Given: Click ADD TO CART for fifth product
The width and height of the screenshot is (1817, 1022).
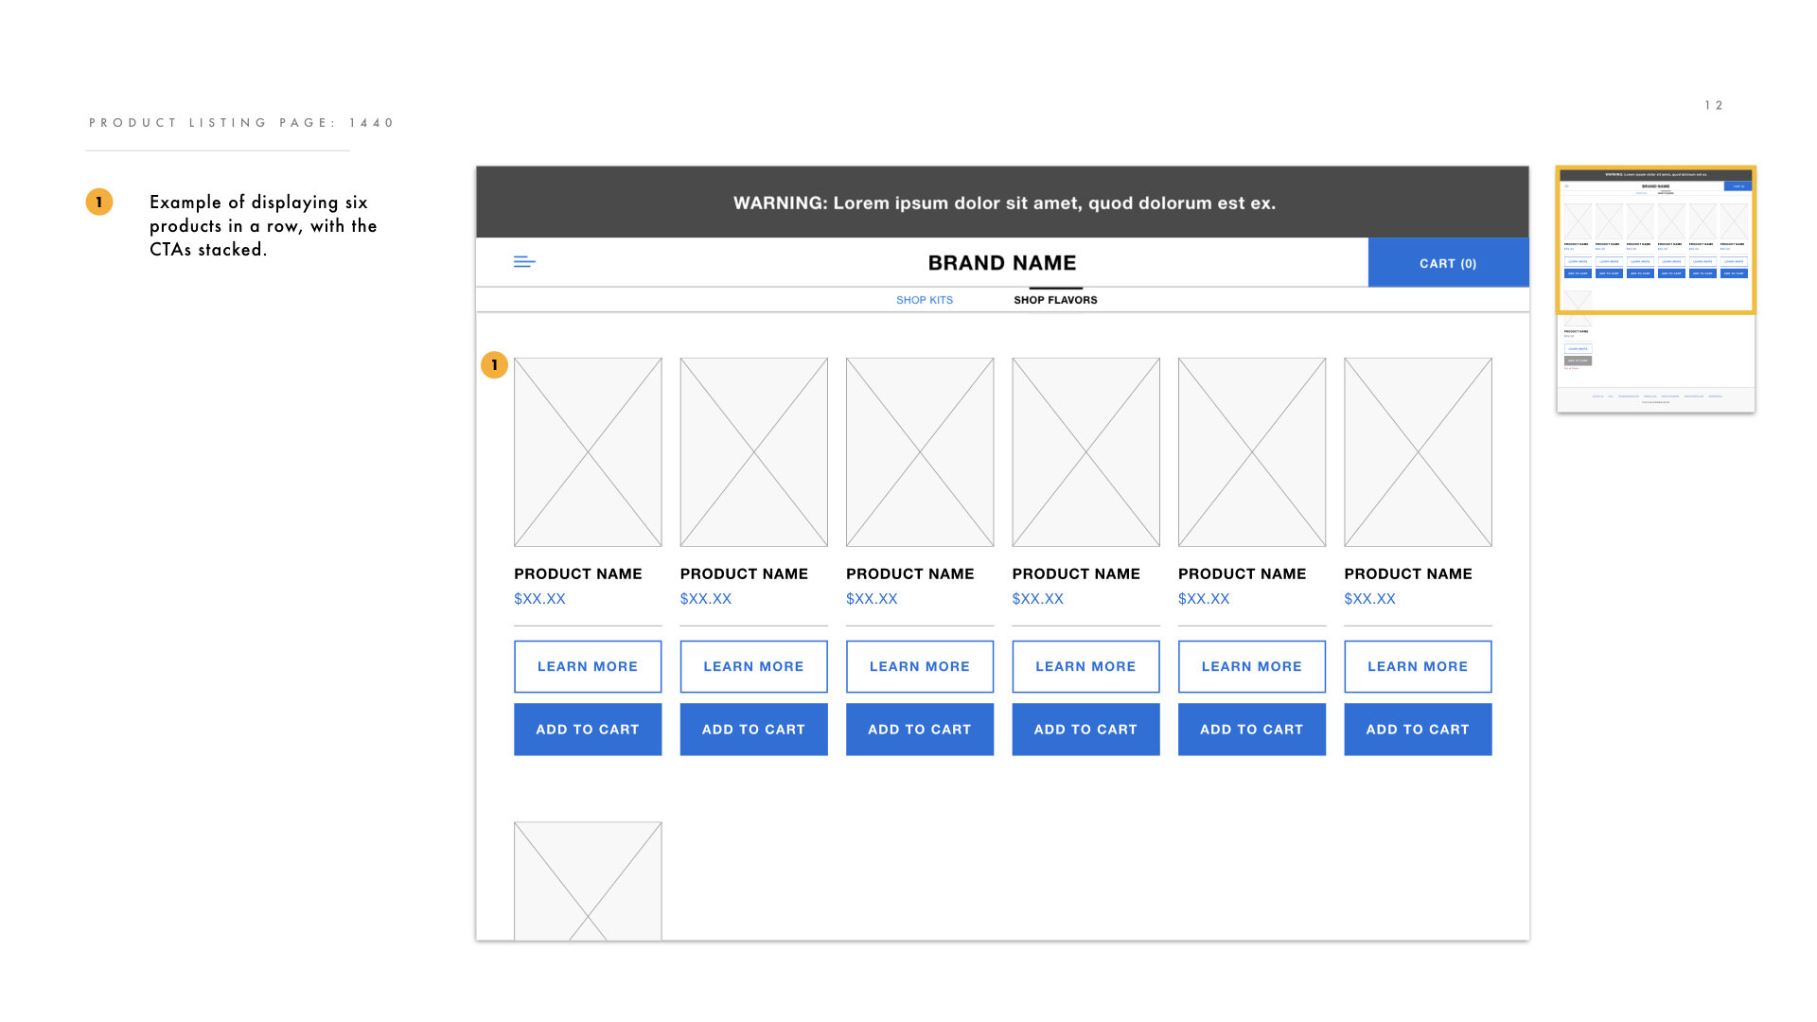Looking at the screenshot, I should pyautogui.click(x=1252, y=729).
